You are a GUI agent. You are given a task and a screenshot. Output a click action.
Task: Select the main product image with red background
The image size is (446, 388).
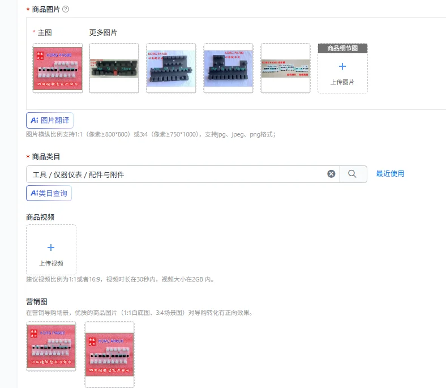click(x=58, y=69)
